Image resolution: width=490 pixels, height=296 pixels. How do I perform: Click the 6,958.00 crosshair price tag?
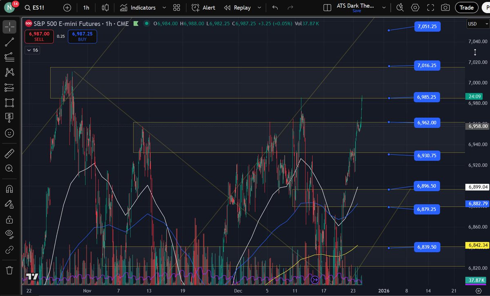pyautogui.click(x=477, y=126)
